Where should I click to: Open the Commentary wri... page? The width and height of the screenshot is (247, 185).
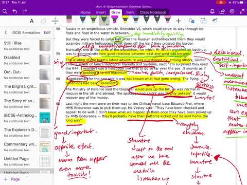(x=27, y=146)
